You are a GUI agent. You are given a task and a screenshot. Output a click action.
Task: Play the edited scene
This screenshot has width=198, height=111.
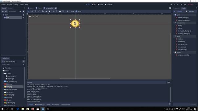click(182, 5)
